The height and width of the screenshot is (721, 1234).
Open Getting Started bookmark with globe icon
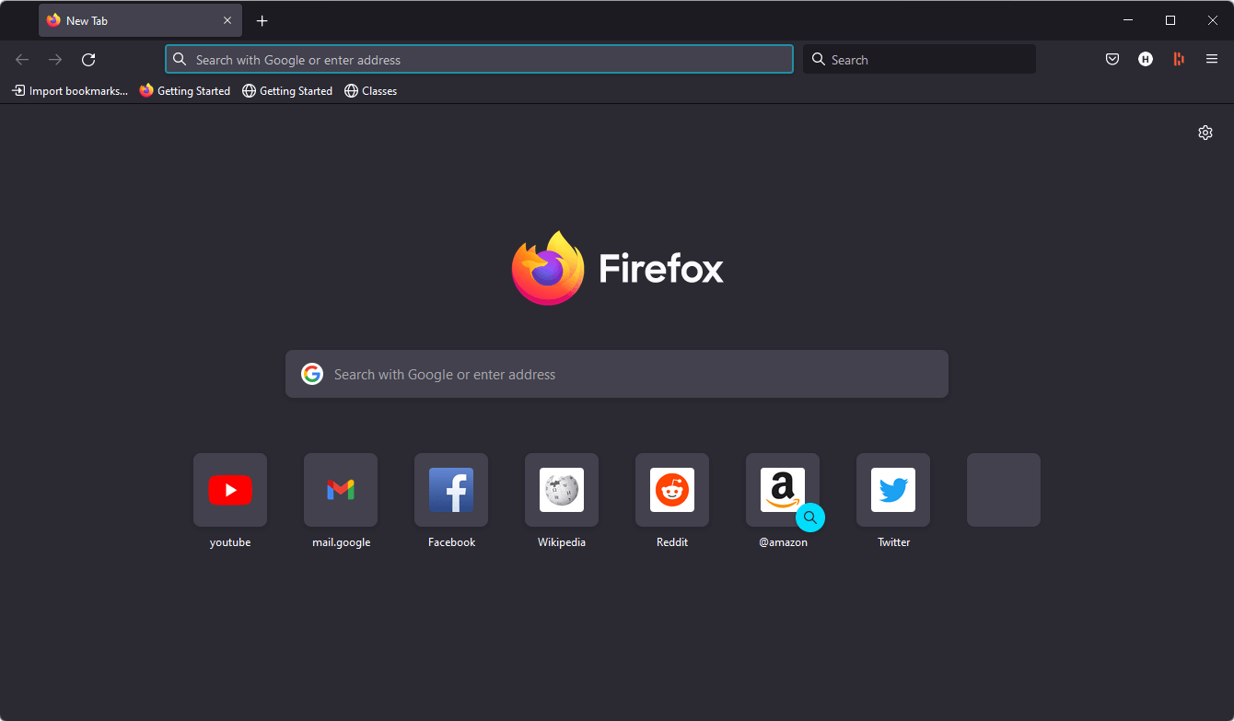point(287,91)
